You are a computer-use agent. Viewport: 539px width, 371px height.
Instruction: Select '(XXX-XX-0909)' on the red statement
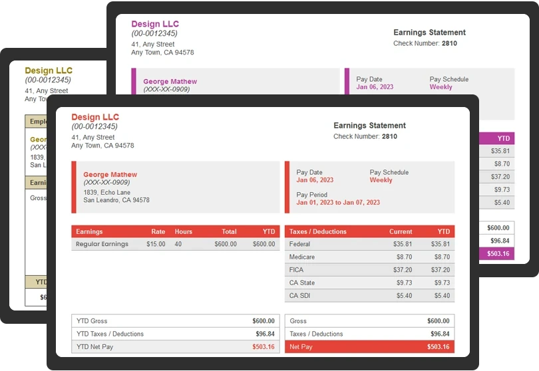pyautogui.click(x=106, y=182)
